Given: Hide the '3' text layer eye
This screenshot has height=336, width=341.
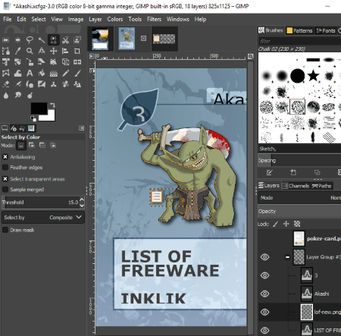Looking at the screenshot, I should [264, 275].
